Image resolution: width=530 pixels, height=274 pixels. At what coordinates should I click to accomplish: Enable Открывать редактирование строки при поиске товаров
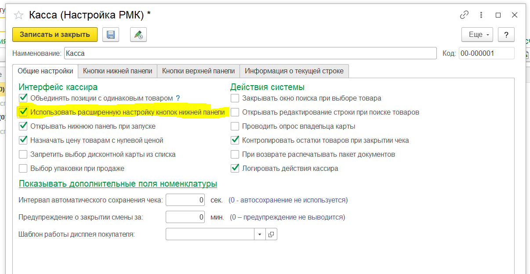(x=235, y=112)
